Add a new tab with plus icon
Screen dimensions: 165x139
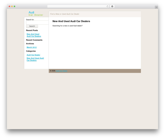[x=156, y=7]
